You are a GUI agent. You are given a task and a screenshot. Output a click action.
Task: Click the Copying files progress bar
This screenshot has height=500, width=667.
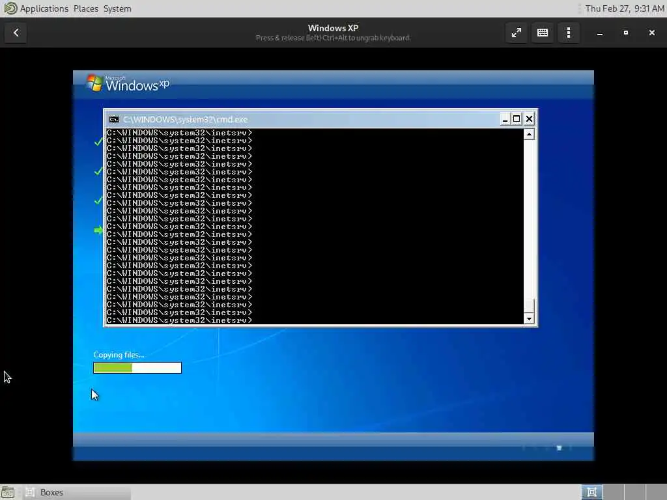[x=137, y=368]
